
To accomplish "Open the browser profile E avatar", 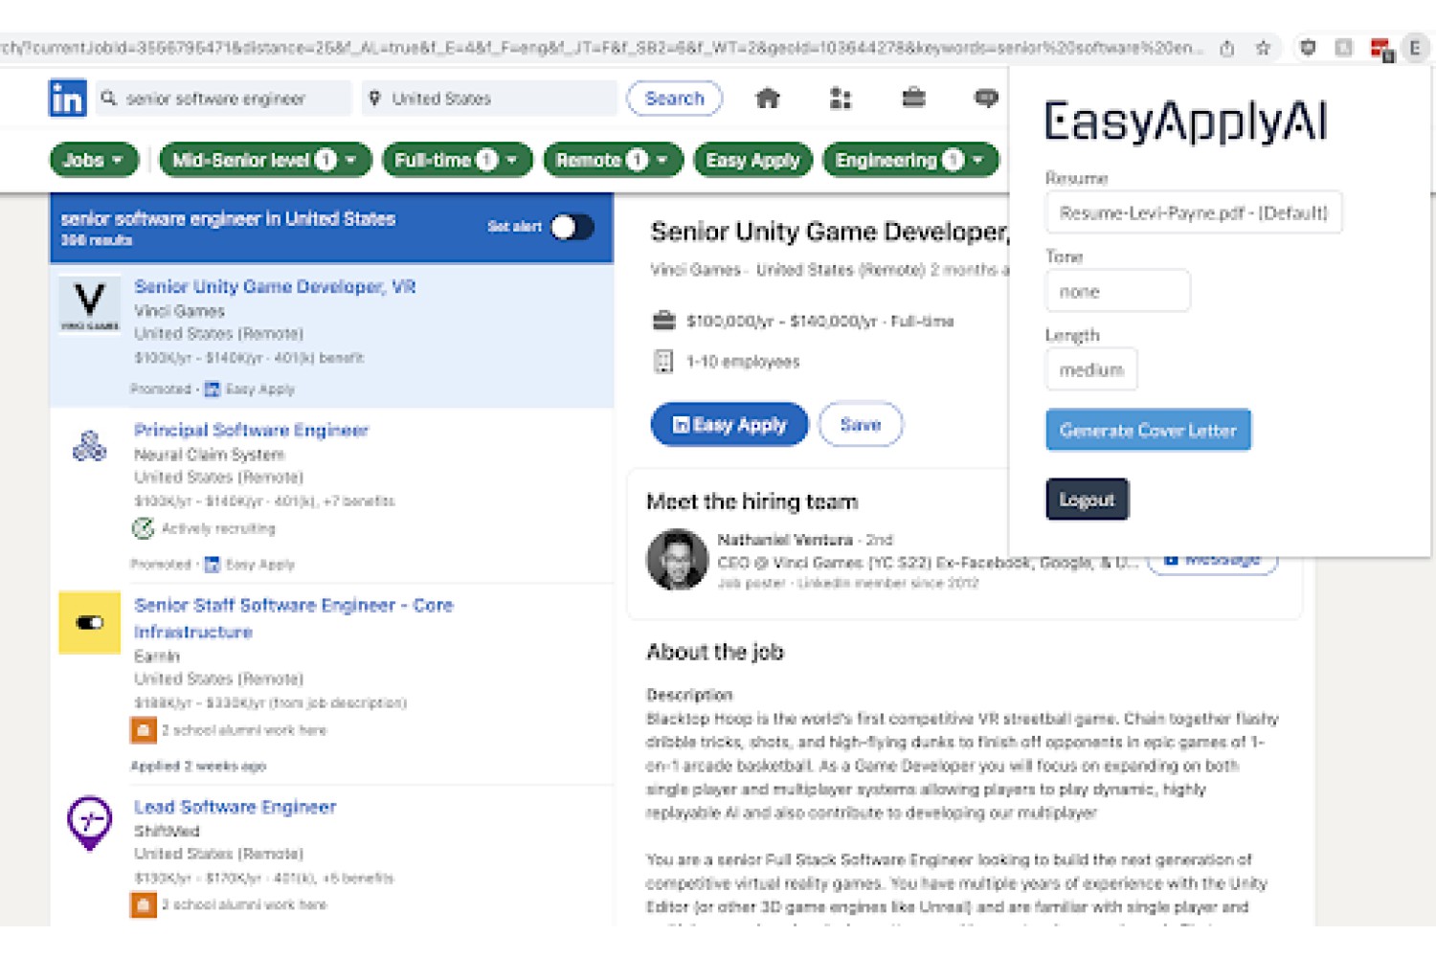I will (x=1414, y=48).
